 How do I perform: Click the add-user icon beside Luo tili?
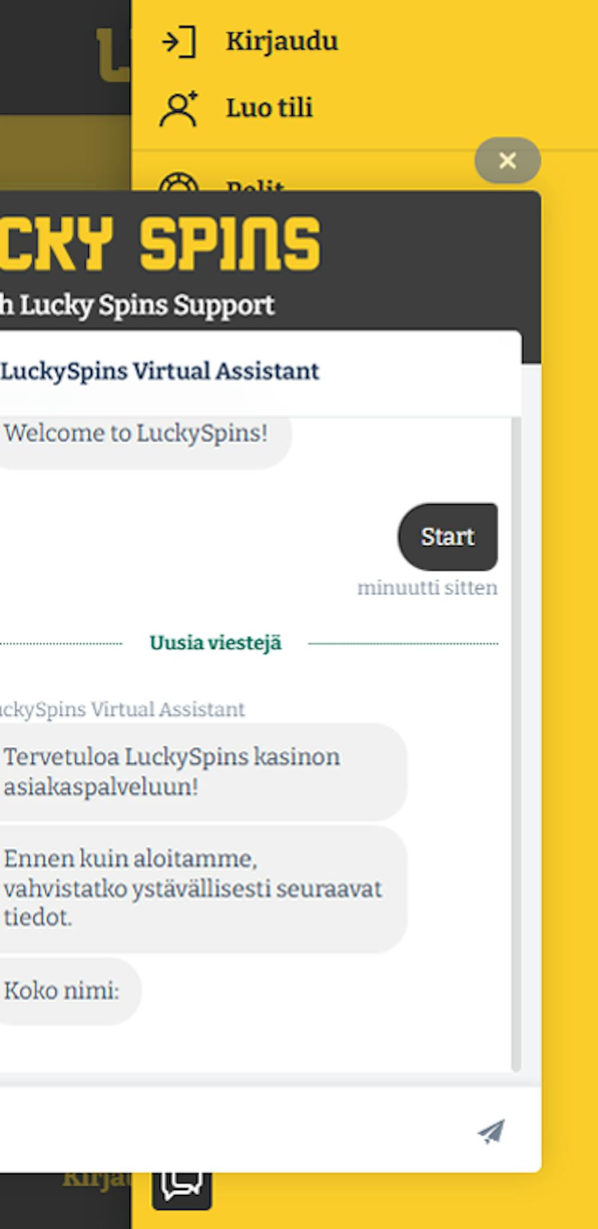179,109
